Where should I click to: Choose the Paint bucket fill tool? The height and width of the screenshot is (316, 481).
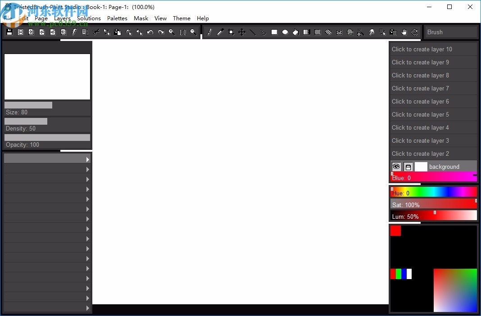click(x=295, y=32)
